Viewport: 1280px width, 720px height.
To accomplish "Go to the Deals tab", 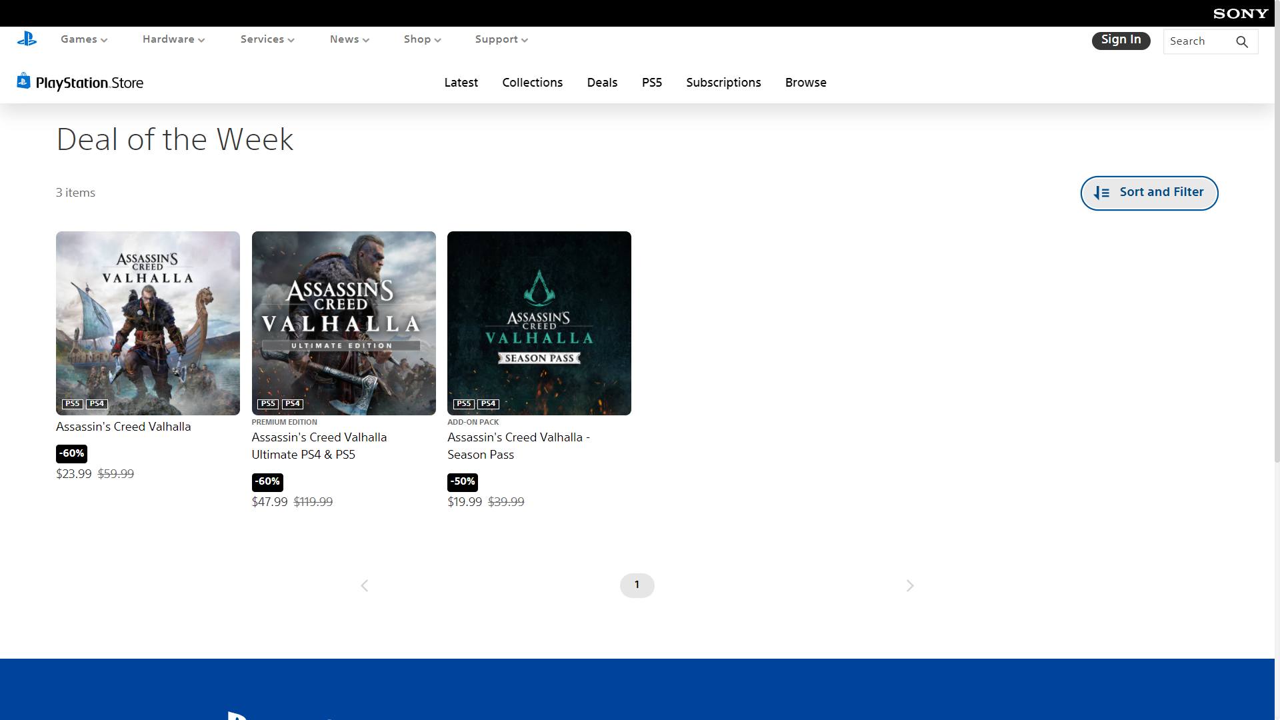I will [602, 83].
